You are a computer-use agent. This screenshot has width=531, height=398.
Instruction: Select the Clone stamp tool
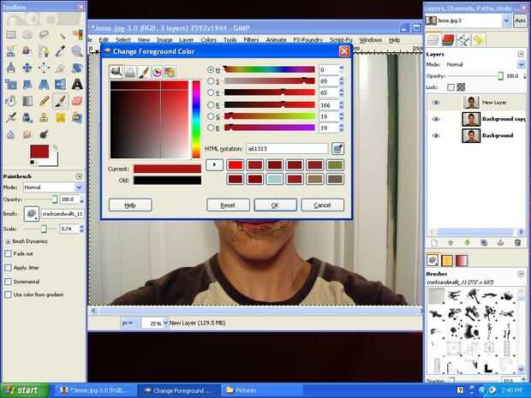coord(44,117)
